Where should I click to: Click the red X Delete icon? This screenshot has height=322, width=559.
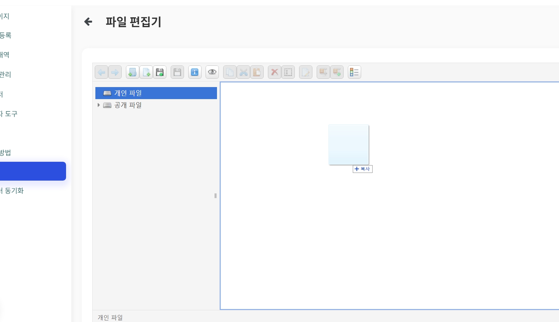pos(274,72)
